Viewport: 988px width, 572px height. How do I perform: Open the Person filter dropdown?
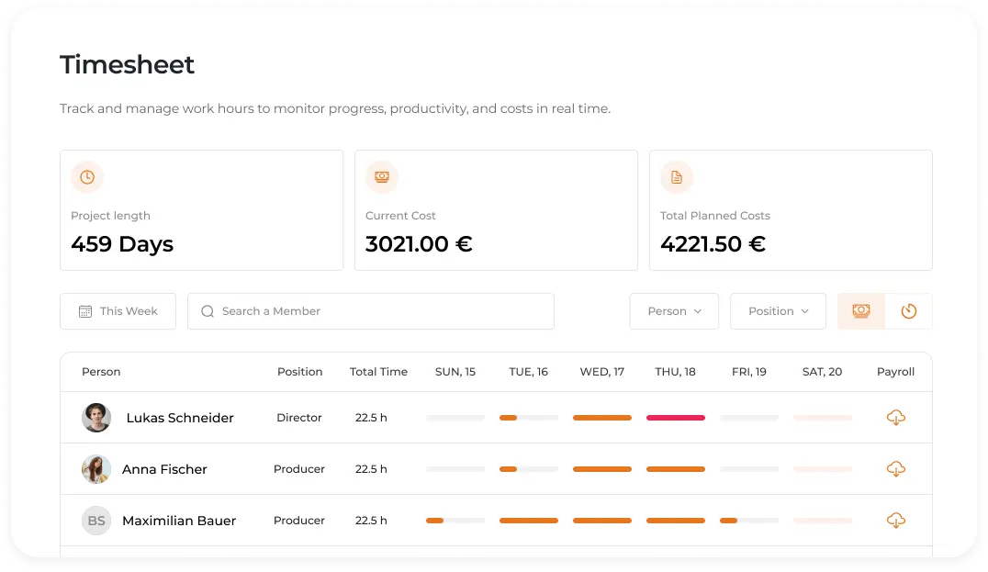click(x=674, y=311)
